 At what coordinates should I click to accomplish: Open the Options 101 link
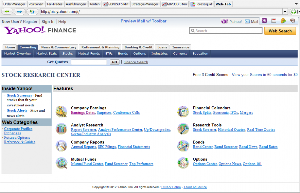pyautogui.click(x=252, y=164)
